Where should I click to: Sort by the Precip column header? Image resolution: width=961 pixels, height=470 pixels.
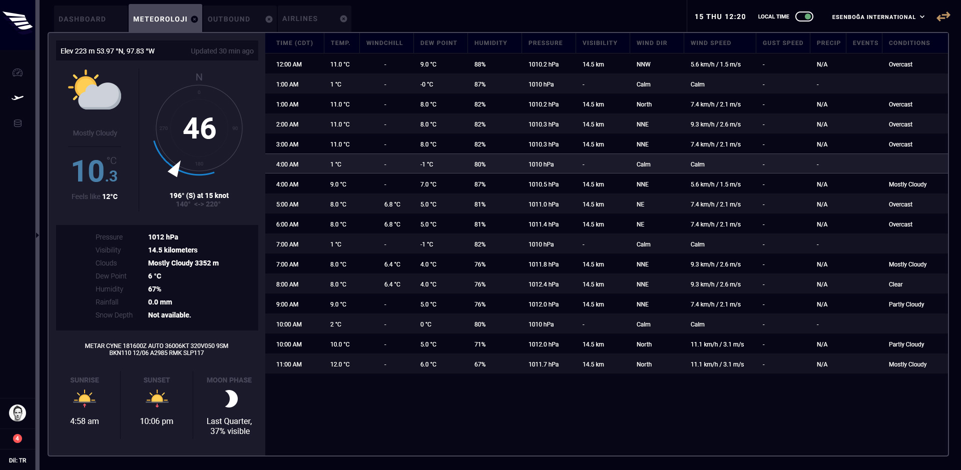[829, 43]
